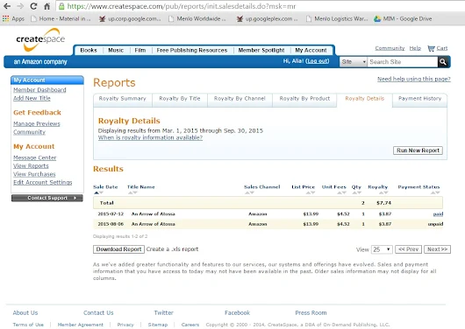Open the up.googleplex.com bookmark

pos(267,18)
